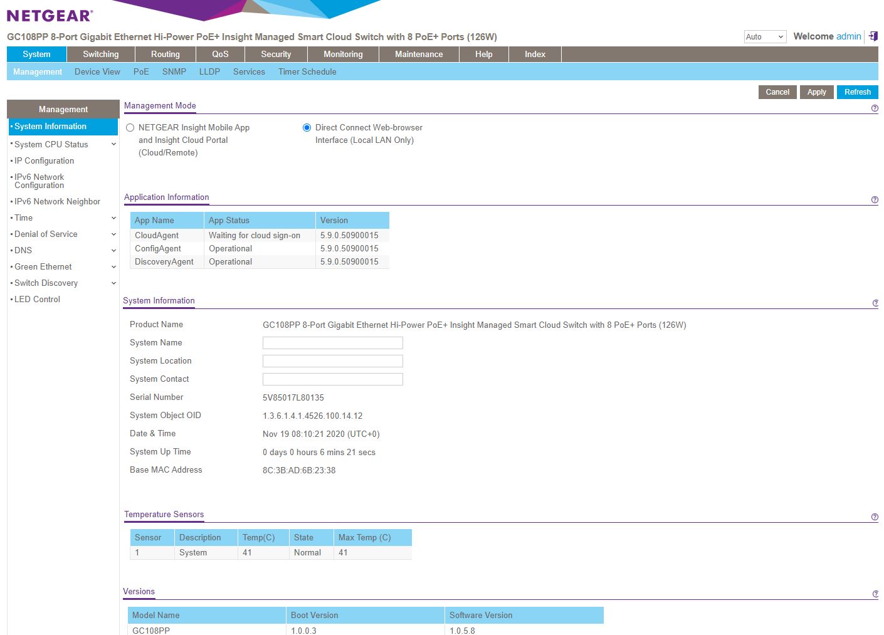Open the PoE submenu tab
This screenshot has height=635, width=884.
(x=141, y=72)
